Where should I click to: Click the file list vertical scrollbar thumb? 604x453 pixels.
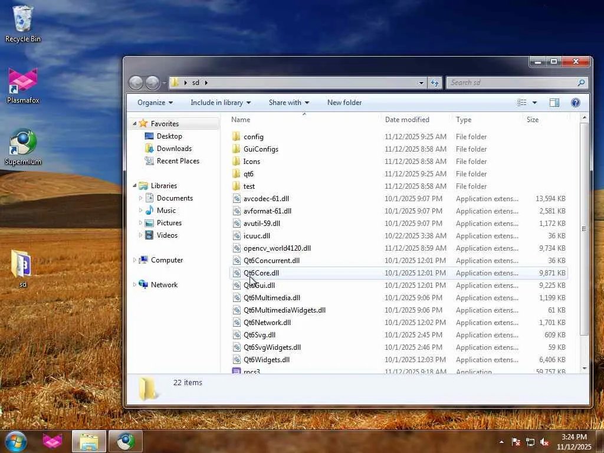pos(584,229)
